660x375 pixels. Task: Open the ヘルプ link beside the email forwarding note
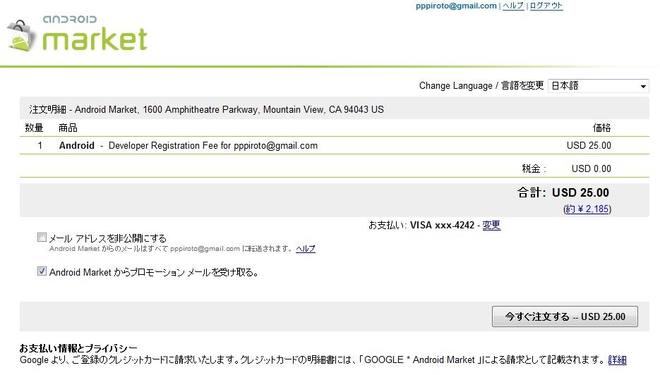coord(306,249)
